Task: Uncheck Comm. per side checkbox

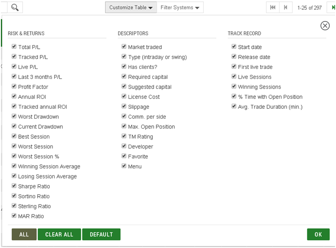Action: click(124, 116)
